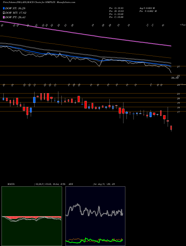
Task: Click the 'Pre O: 13.85' value
Action: [x=116, y=8]
